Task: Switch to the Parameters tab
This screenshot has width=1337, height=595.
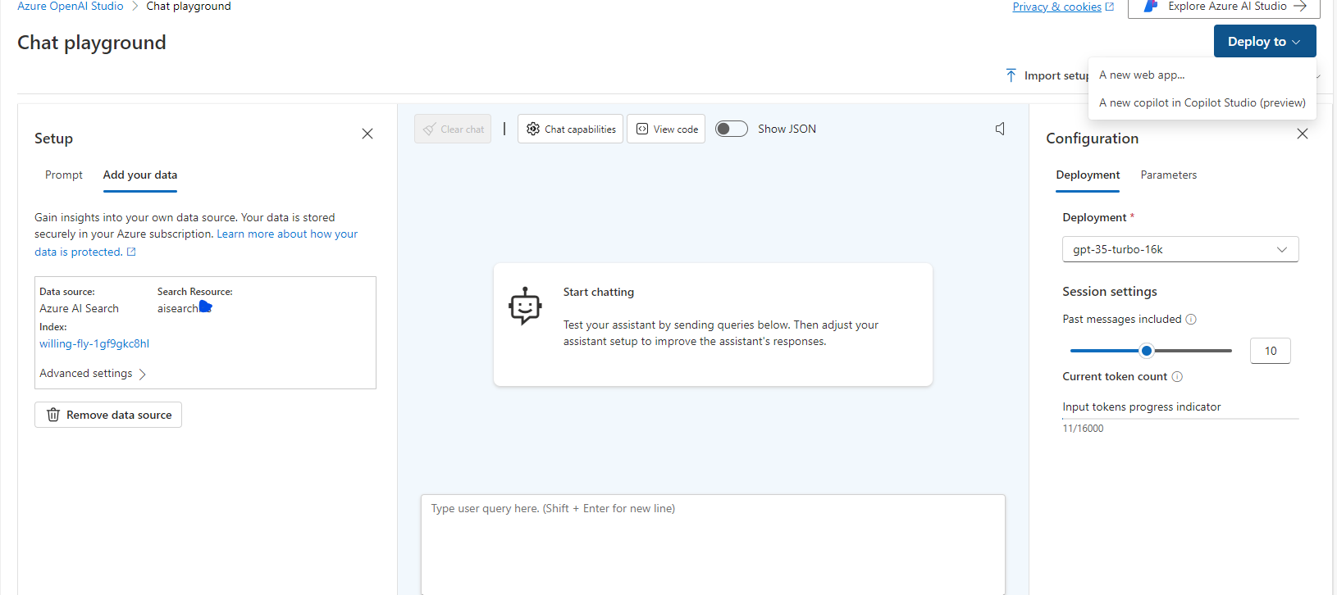Action: click(1169, 175)
